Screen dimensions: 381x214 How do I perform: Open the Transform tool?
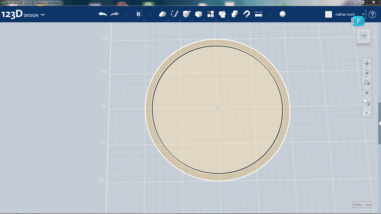tap(139, 14)
